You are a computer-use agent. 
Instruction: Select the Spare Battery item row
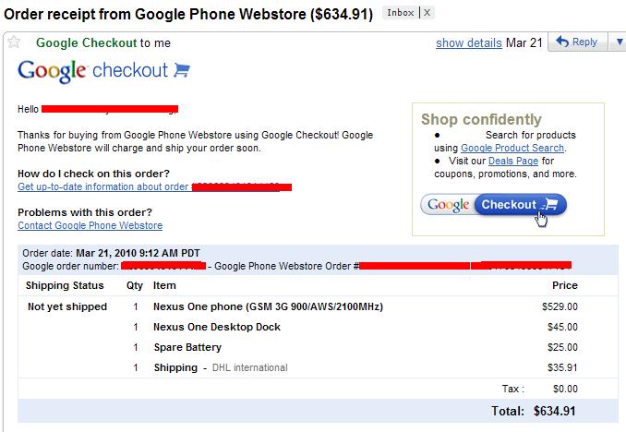tap(318, 347)
